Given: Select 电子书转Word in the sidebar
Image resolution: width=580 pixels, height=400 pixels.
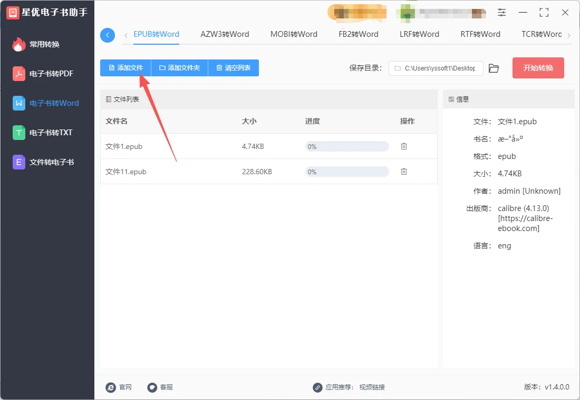Looking at the screenshot, I should pos(46,103).
